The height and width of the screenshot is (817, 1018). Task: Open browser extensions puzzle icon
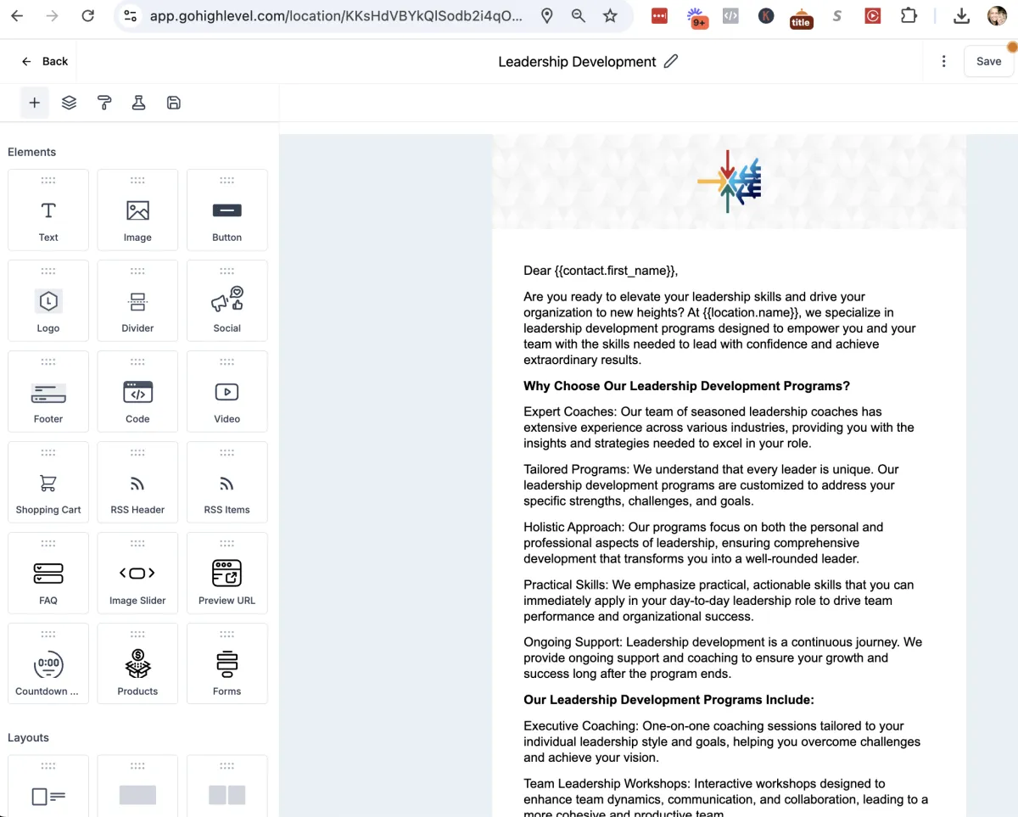(x=909, y=16)
